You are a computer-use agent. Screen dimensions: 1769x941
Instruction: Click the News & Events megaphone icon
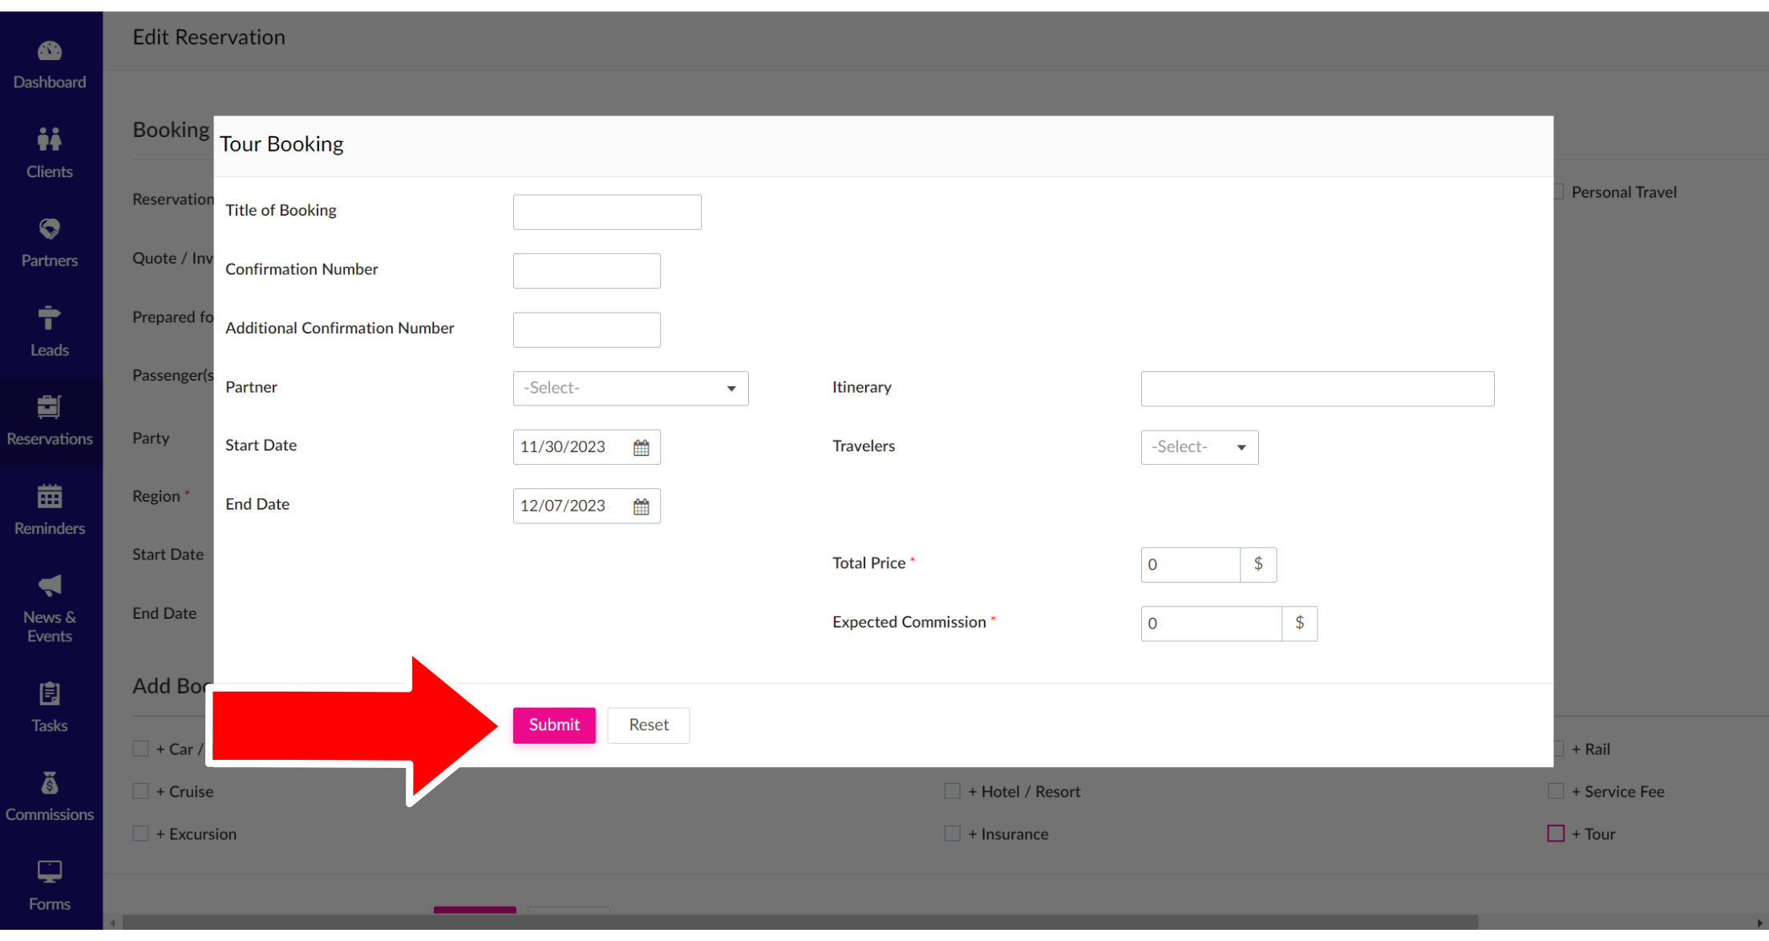coord(49,586)
